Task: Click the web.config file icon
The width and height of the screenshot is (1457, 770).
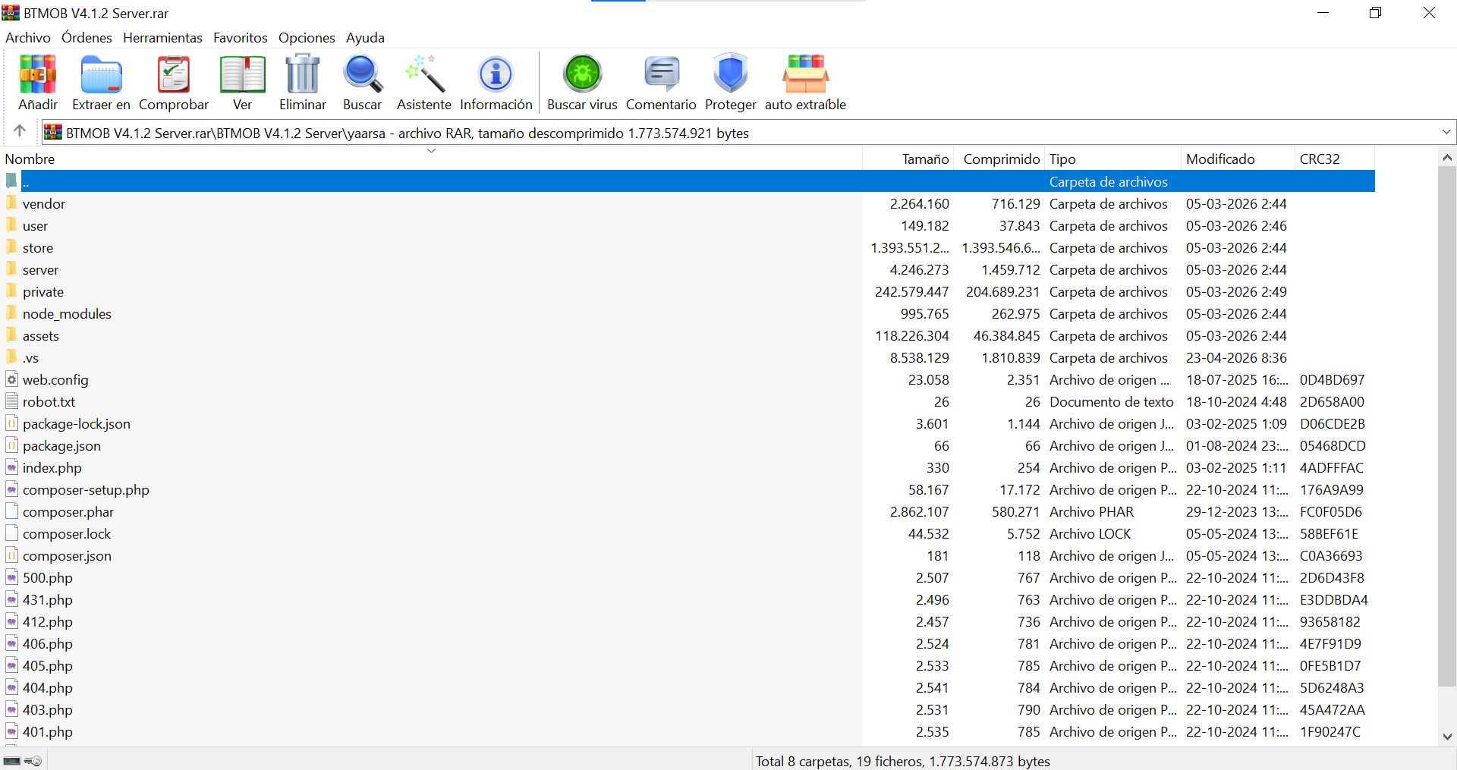Action: (x=11, y=379)
